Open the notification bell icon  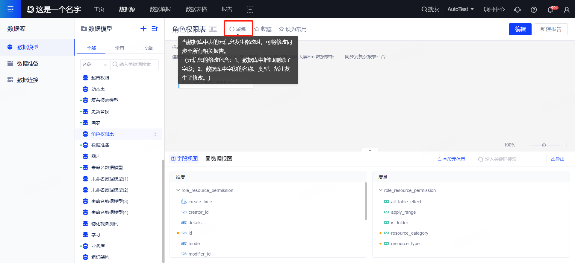pos(550,10)
